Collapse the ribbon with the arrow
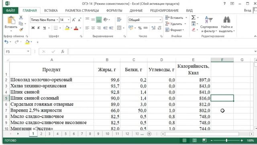 pos(255,36)
